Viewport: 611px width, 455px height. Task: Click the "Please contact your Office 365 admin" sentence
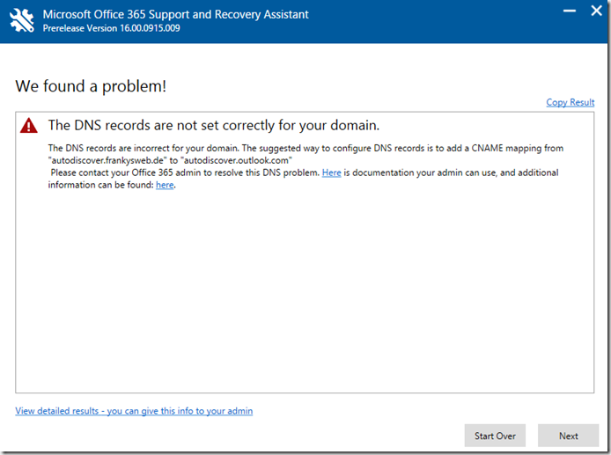coord(185,172)
